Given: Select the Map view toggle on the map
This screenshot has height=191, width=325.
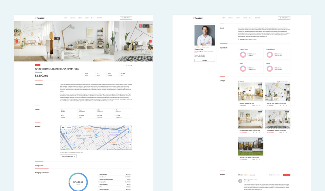Looking at the screenshot, I should click(x=63, y=127).
